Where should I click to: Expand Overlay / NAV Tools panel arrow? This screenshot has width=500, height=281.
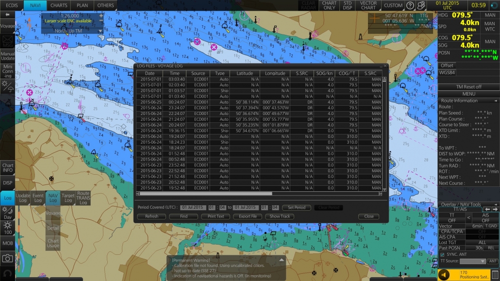(x=496, y=204)
